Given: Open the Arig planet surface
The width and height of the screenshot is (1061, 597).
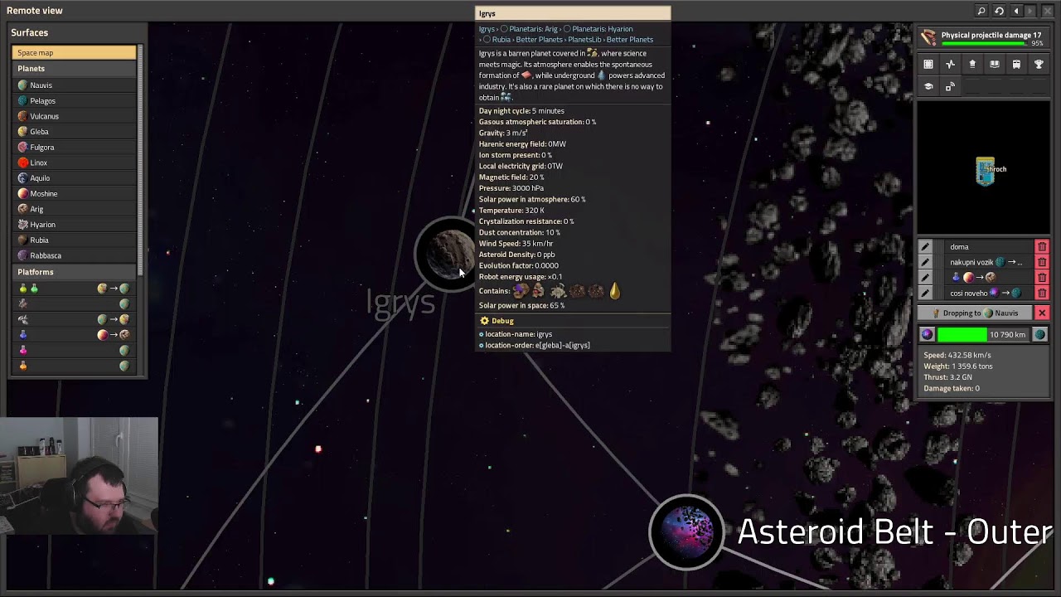Looking at the screenshot, I should 74,209.
